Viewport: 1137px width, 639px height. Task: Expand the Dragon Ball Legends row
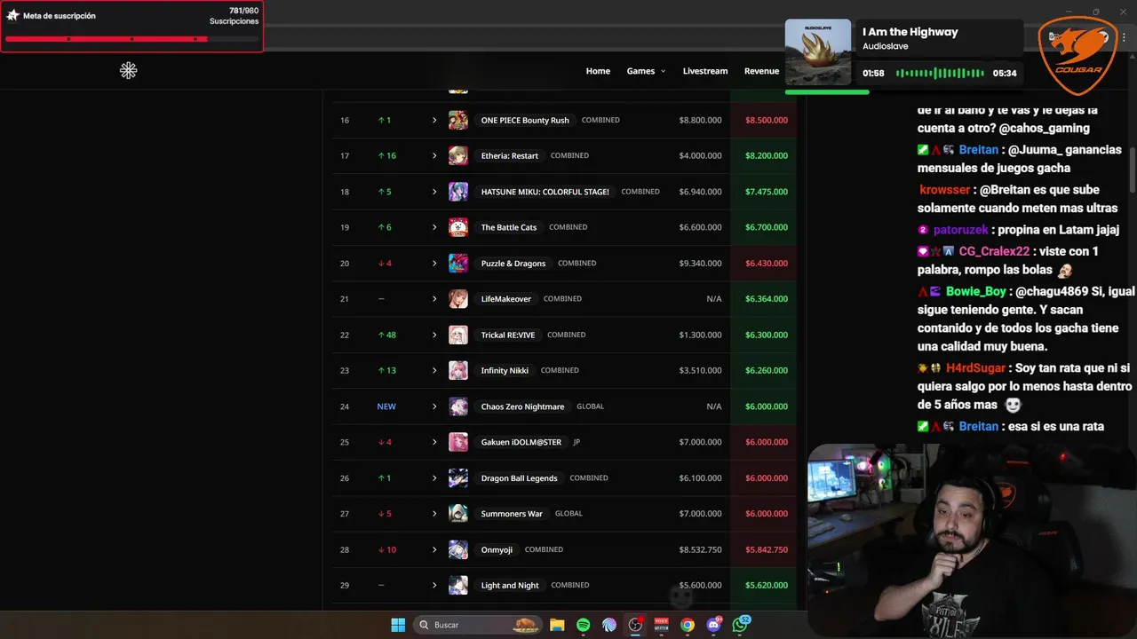tap(434, 477)
